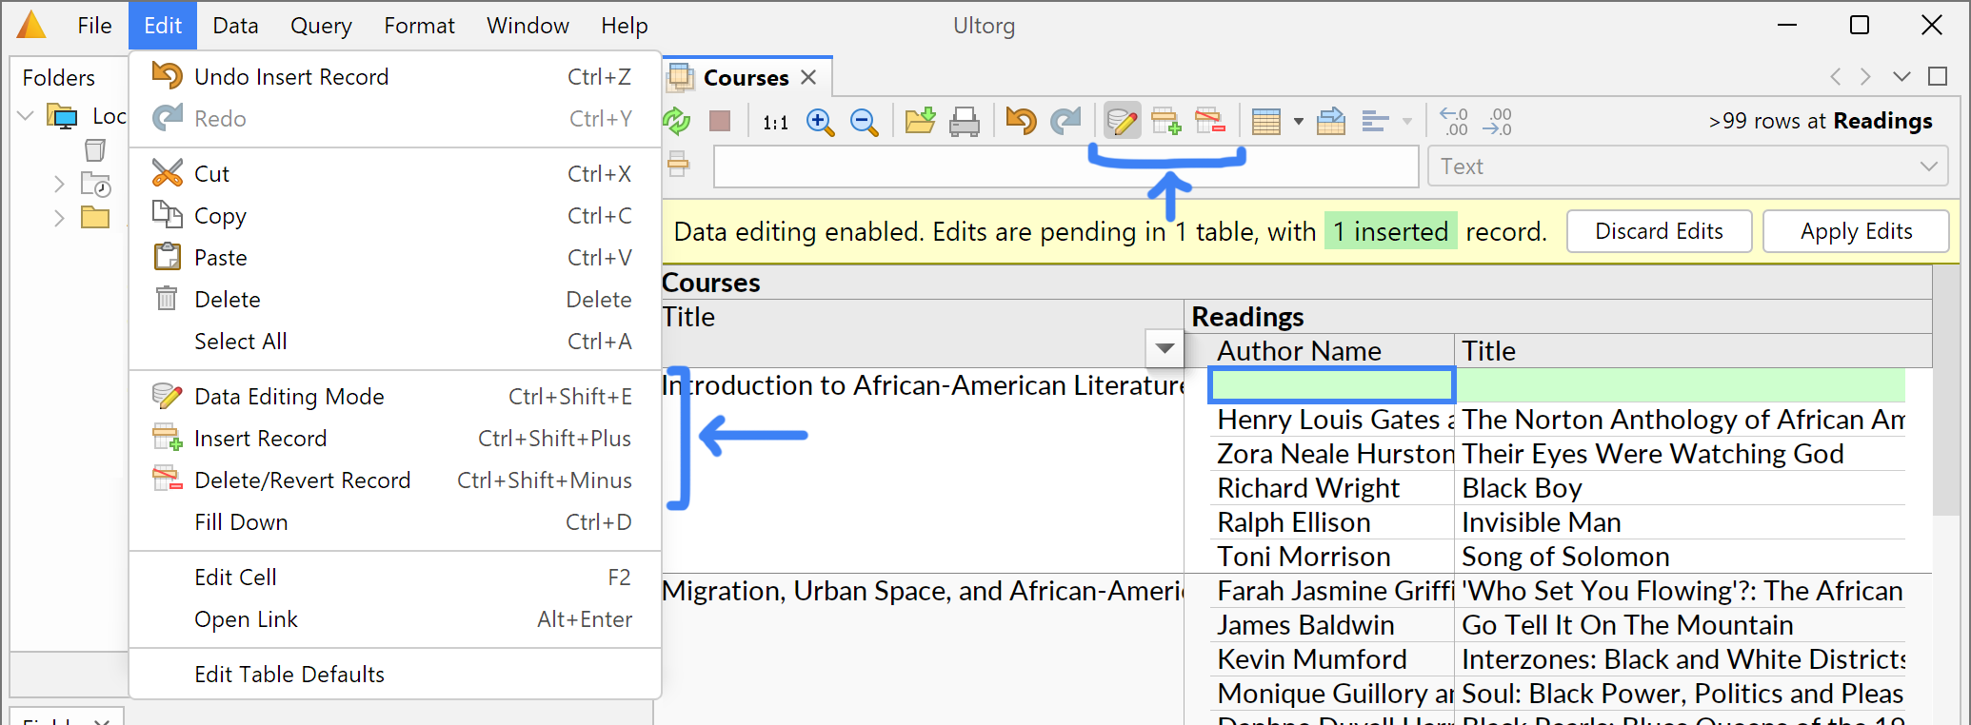Click the table grid view toolbar icon
1971x725 pixels.
click(x=1266, y=121)
